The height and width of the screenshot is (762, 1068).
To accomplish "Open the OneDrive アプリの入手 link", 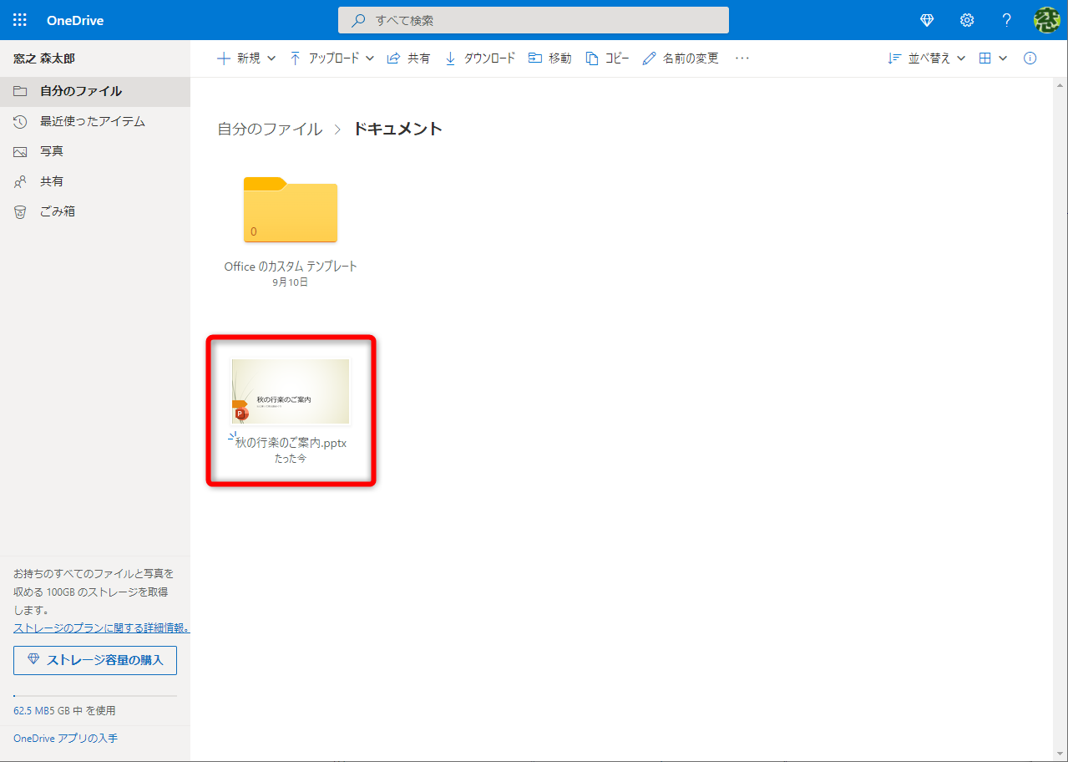I will click(x=64, y=738).
